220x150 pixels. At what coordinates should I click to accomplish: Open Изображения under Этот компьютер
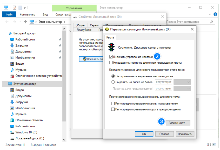tap(25, 108)
